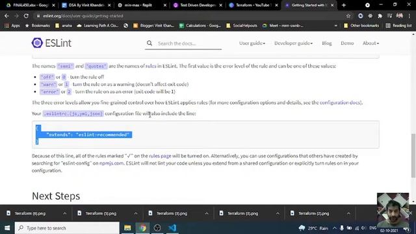Open the Calculations Google bookmark
The image size is (416, 234).
[x=200, y=26]
